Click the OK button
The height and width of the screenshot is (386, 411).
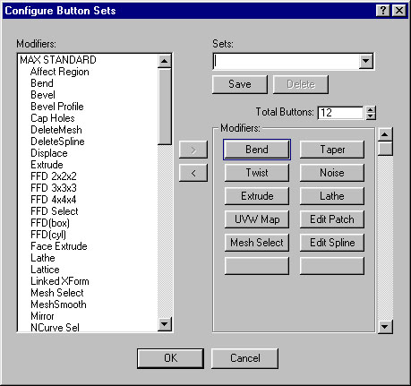point(170,358)
